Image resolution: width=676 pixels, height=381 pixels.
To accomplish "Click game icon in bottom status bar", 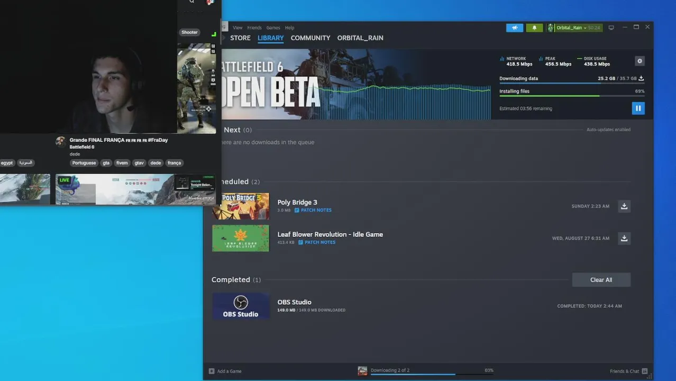I will point(362,371).
